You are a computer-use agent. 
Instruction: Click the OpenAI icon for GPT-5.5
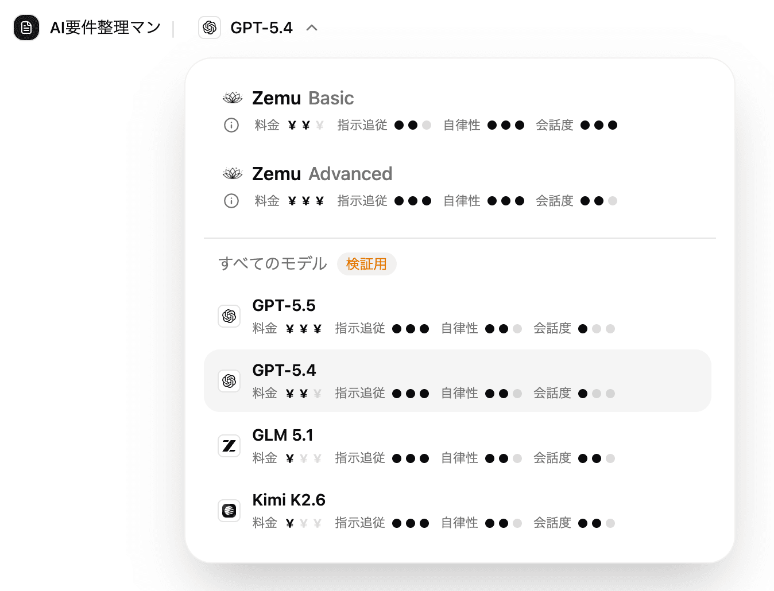coord(229,316)
